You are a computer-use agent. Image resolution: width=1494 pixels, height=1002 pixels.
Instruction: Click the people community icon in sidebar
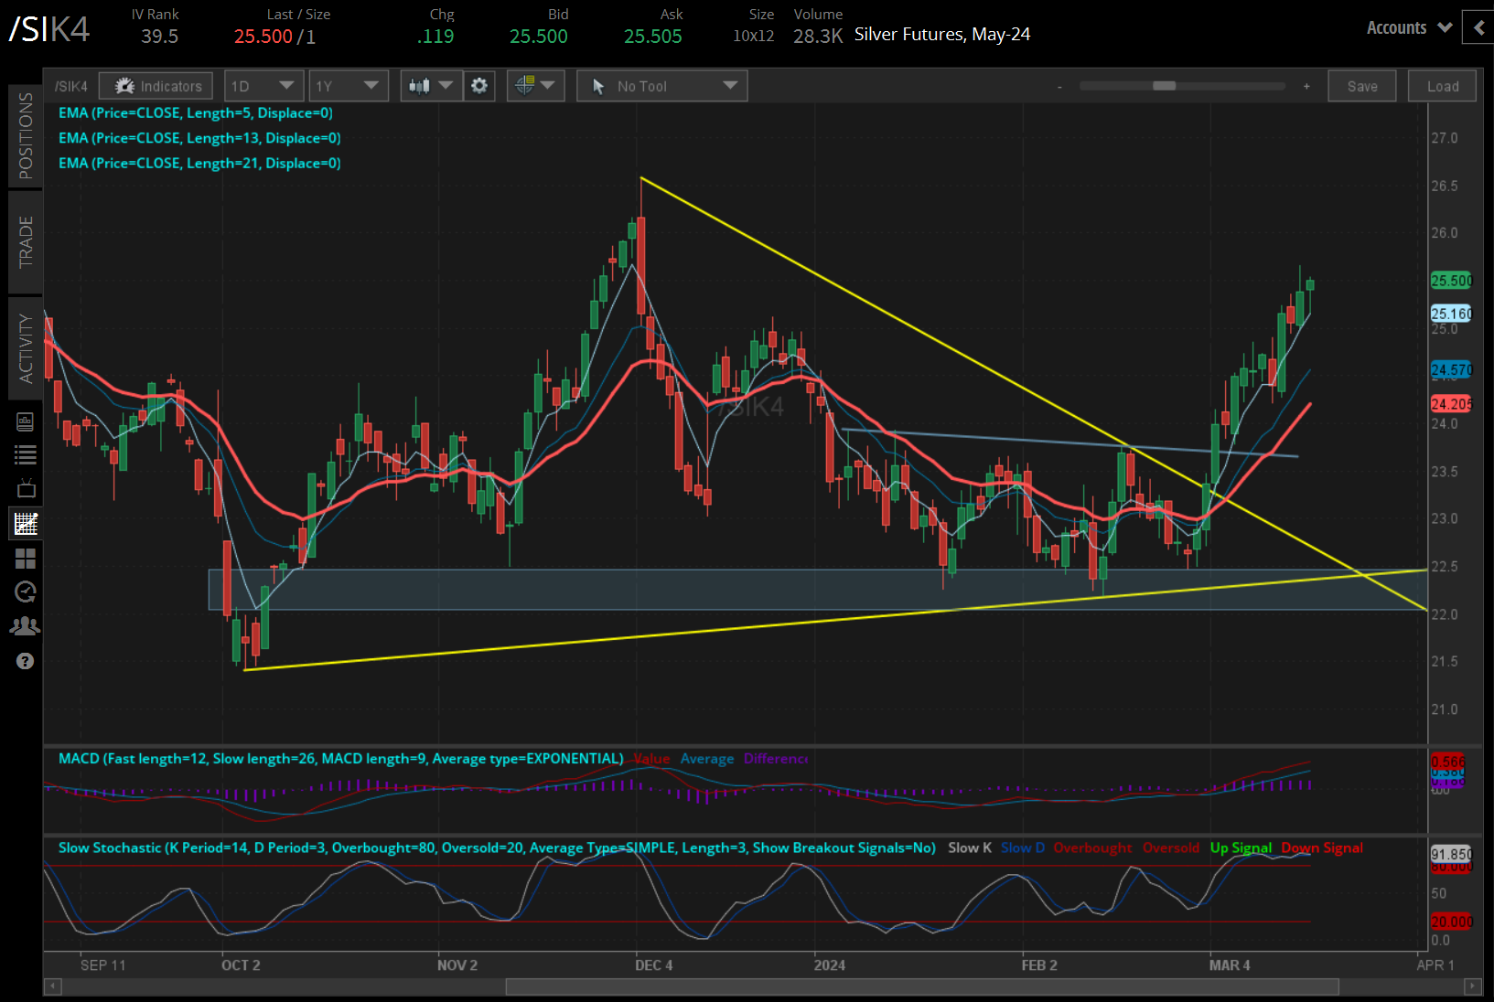[x=26, y=626]
